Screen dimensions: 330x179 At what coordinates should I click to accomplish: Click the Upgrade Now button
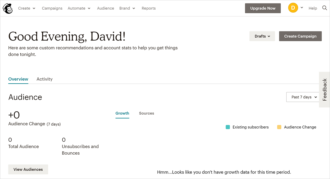[x=263, y=8]
